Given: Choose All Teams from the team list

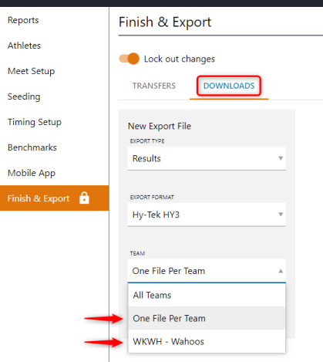Looking at the screenshot, I should tap(207, 295).
